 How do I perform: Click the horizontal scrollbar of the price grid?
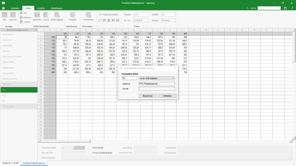click(x=65, y=141)
